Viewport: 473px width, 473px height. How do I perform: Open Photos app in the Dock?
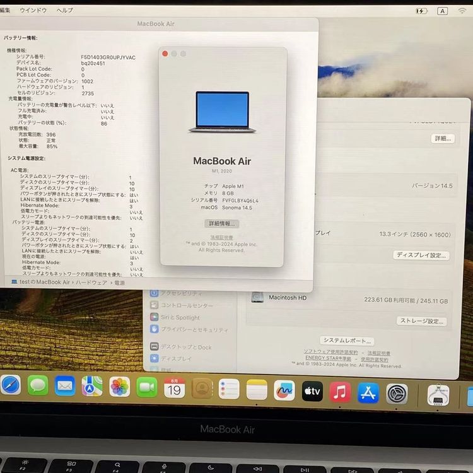point(119,387)
